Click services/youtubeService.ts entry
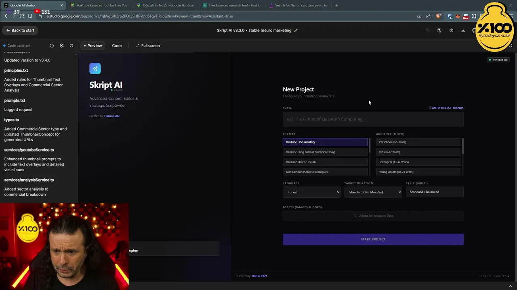Screen dimensions: 517x290 pos(29,150)
